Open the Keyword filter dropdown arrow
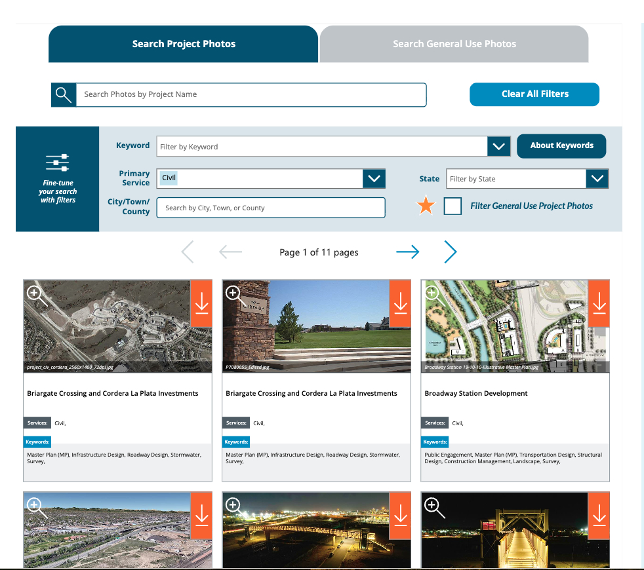The width and height of the screenshot is (644, 570). click(498, 147)
